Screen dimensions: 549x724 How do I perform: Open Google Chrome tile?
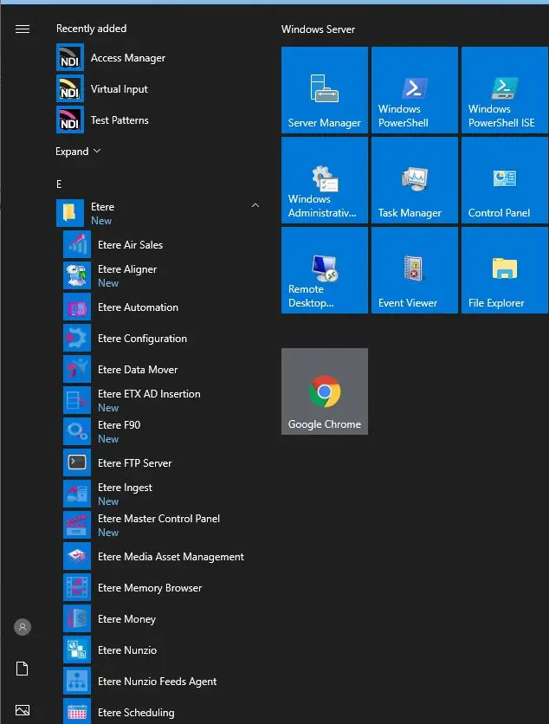click(x=325, y=391)
